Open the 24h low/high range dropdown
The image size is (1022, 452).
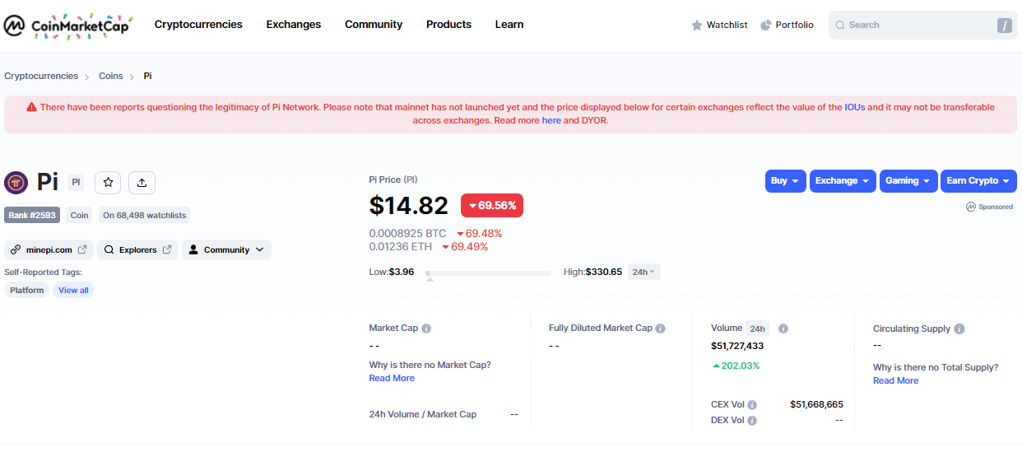click(x=644, y=272)
